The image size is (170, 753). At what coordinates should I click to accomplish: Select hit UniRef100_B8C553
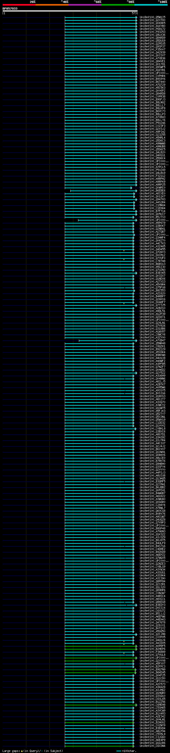pyautogui.click(x=152, y=291)
